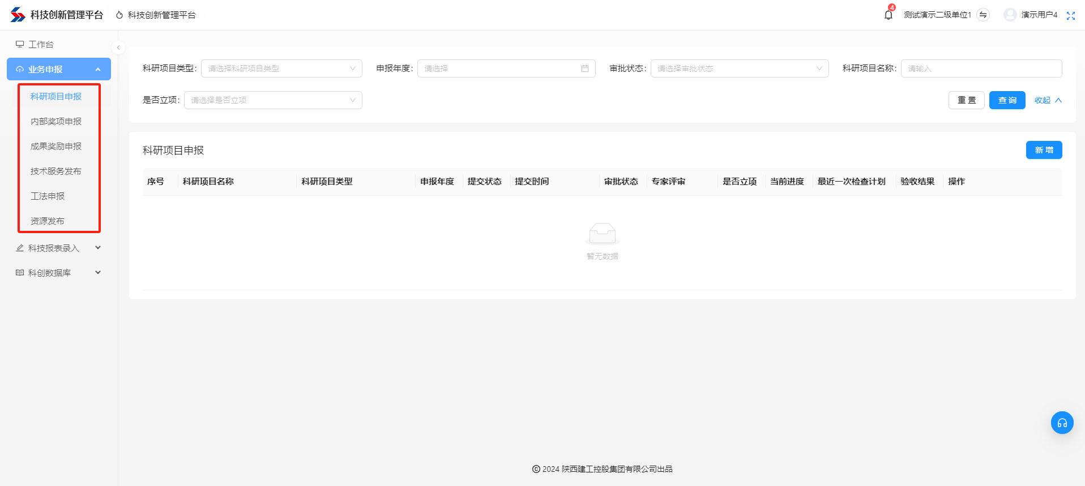Open the notification bell icon

888,15
